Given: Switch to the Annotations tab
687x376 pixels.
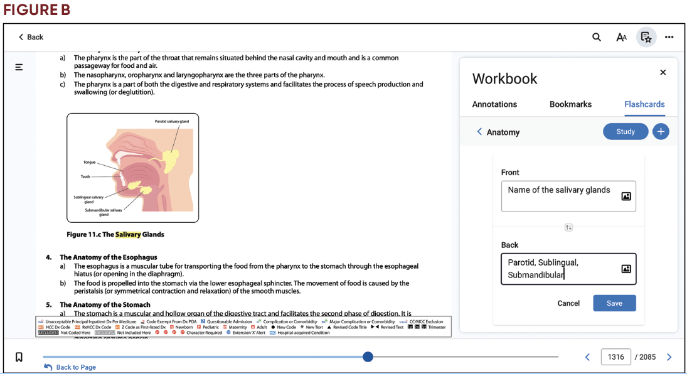Looking at the screenshot, I should coord(494,104).
